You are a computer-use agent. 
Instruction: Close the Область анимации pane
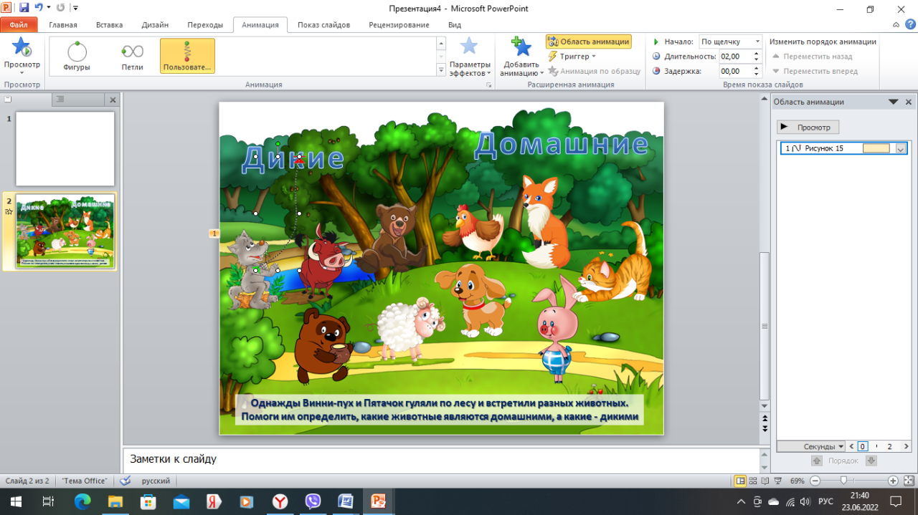click(x=909, y=102)
